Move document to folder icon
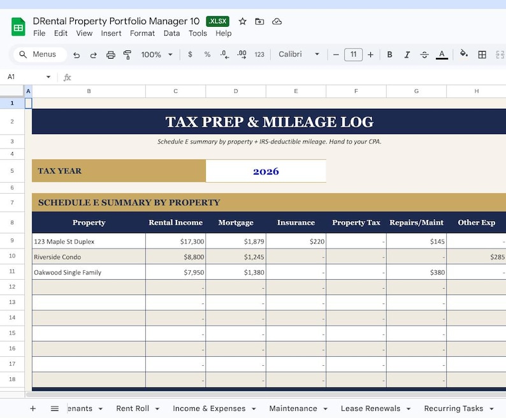This screenshot has height=418, width=506. [x=259, y=22]
